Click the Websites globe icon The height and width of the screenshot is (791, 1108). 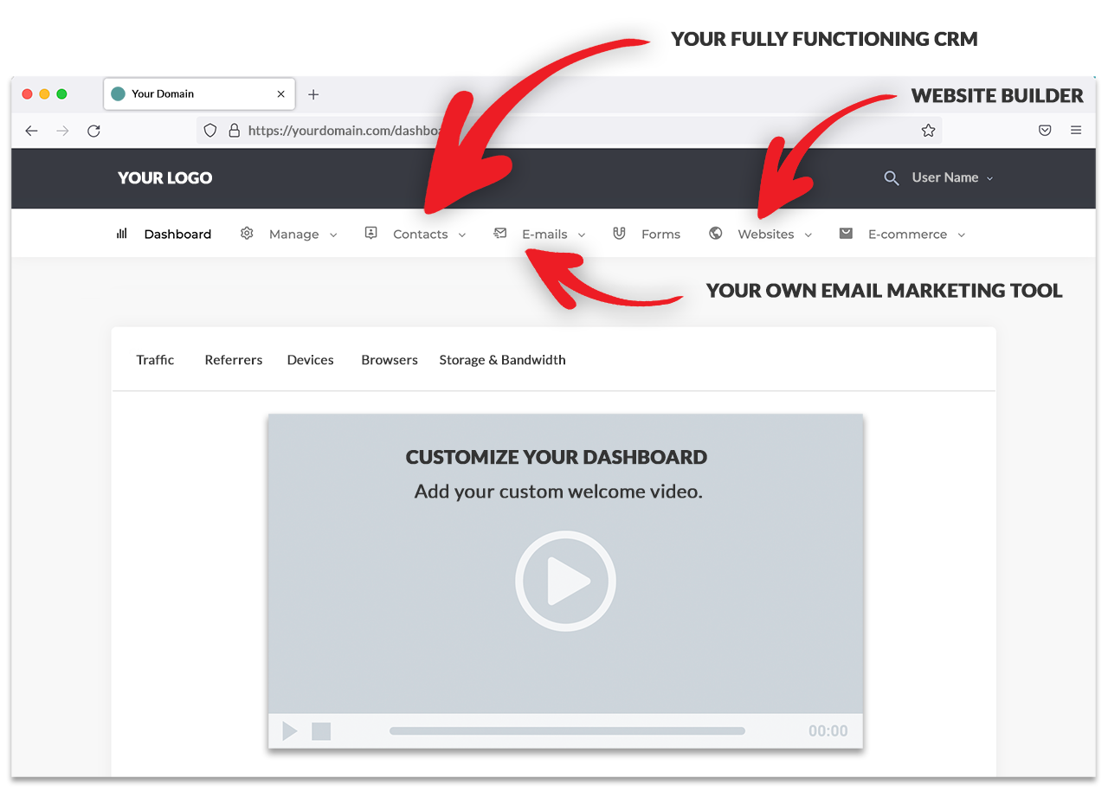click(x=715, y=234)
